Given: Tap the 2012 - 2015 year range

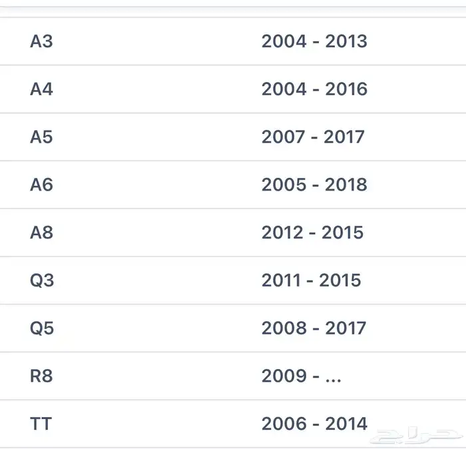Looking at the screenshot, I should tap(312, 232).
